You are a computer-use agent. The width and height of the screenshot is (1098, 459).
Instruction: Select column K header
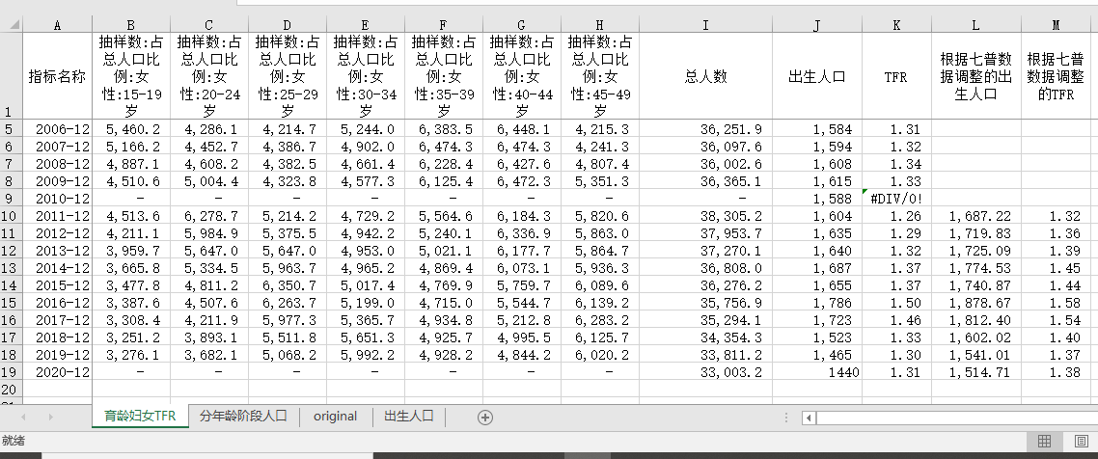coord(896,25)
